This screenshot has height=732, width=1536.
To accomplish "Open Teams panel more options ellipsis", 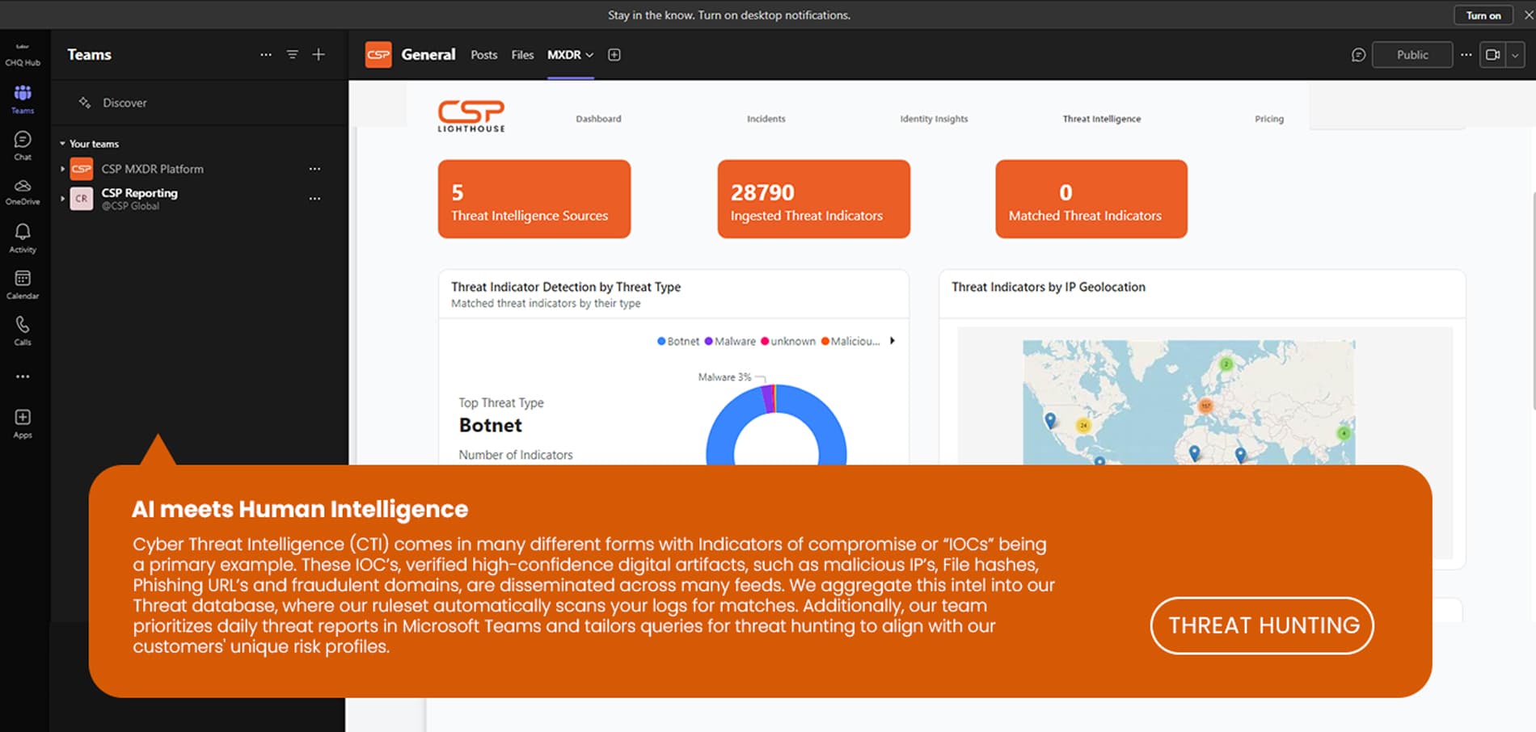I will [x=266, y=54].
